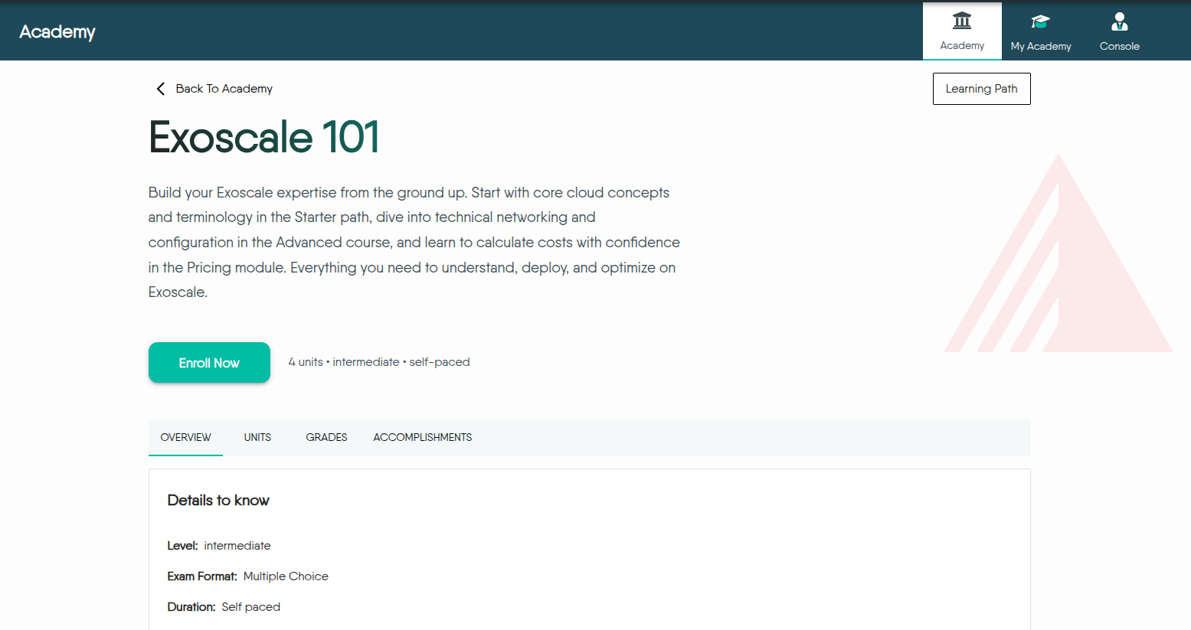1191x630 pixels.
Task: Select the Units tab
Action: (x=257, y=437)
